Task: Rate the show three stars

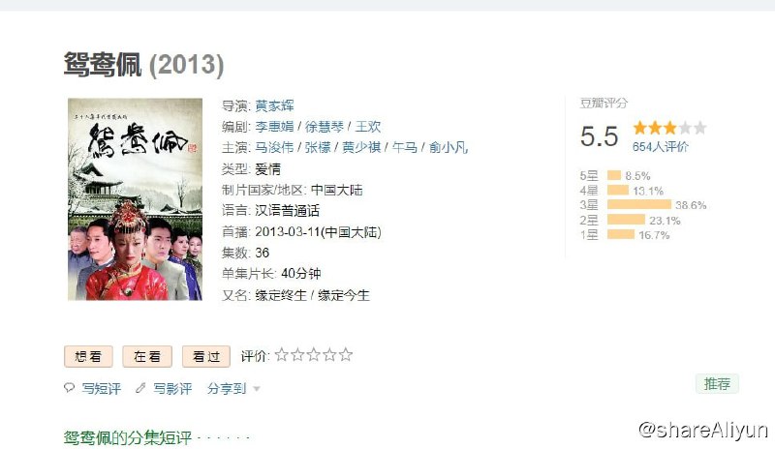Action: 314,355
